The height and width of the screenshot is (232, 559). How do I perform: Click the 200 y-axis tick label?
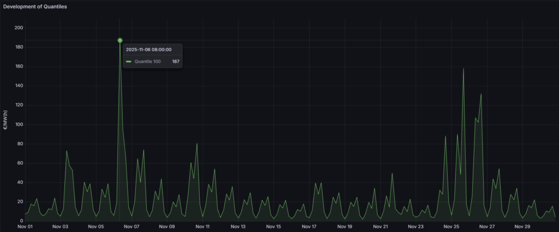[x=19, y=28]
